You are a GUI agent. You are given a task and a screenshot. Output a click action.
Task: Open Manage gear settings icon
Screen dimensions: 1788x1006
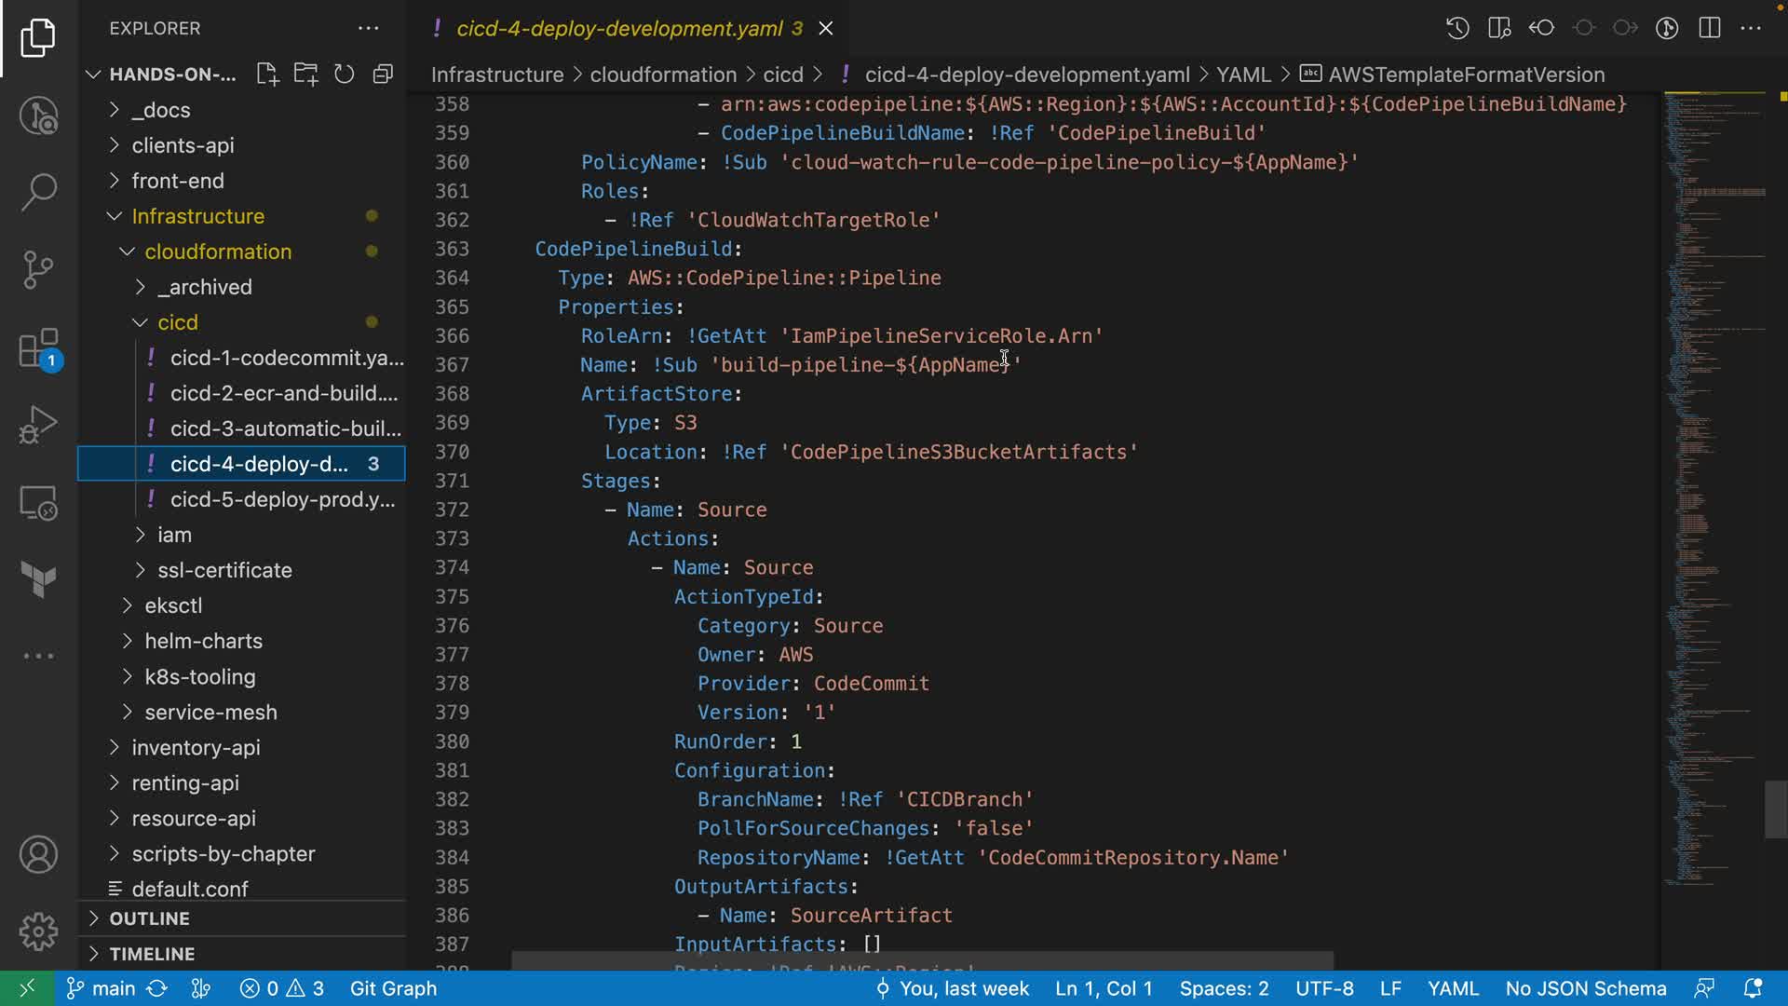coord(38,931)
